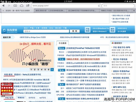Viewport: 136px width, 102px height.
Task: Open the iCloud tabs cloud icon
Action: point(21,6)
